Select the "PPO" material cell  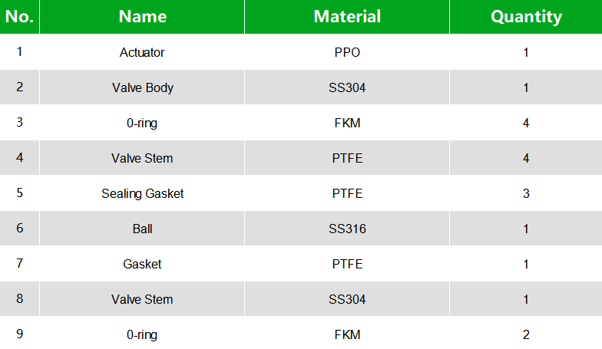pos(347,53)
